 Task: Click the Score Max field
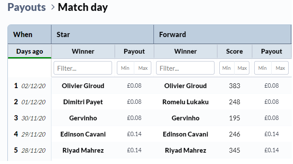click(x=242, y=68)
